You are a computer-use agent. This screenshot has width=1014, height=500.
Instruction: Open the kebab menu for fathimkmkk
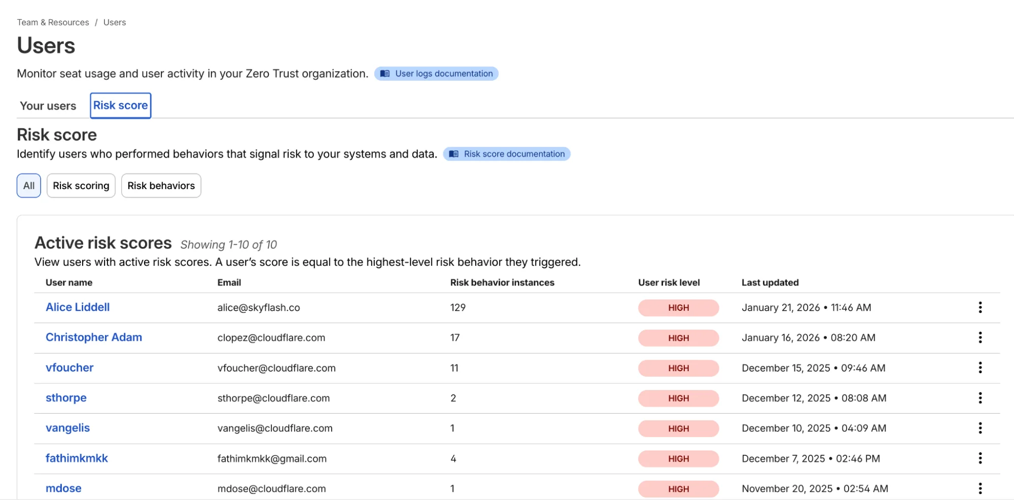[980, 458]
